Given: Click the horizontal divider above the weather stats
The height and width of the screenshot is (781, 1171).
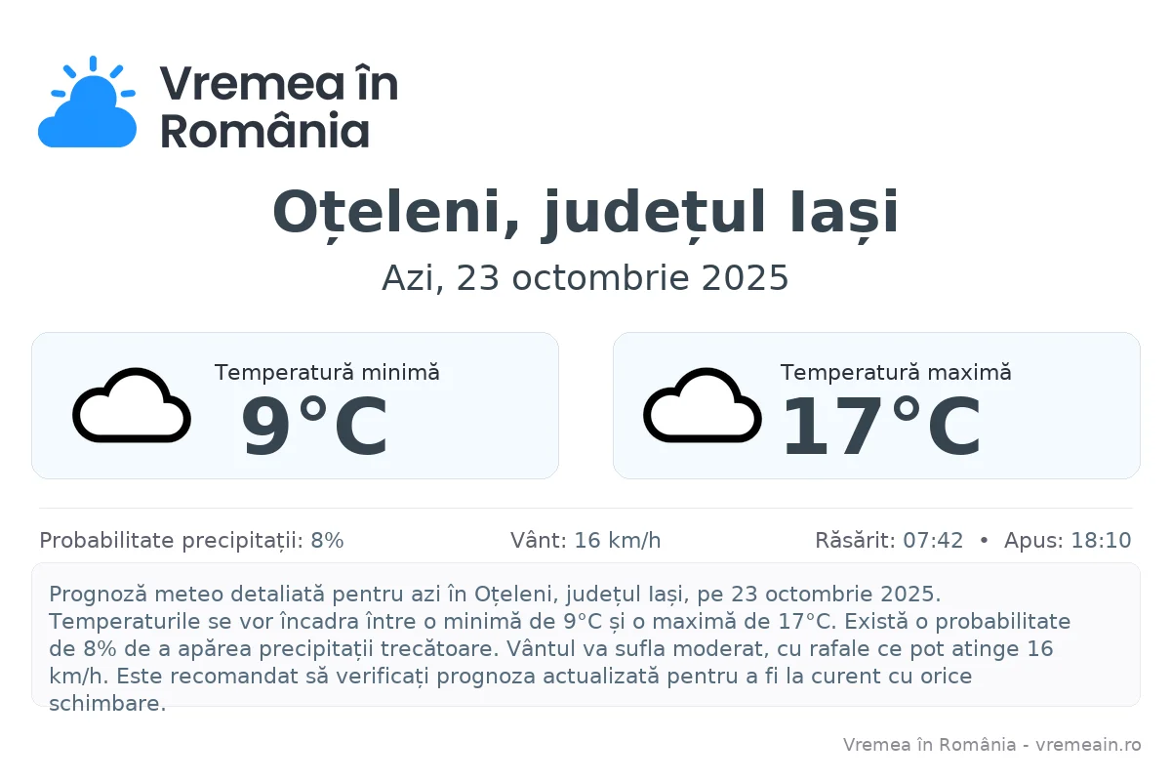Looking at the screenshot, I should pos(585,508).
